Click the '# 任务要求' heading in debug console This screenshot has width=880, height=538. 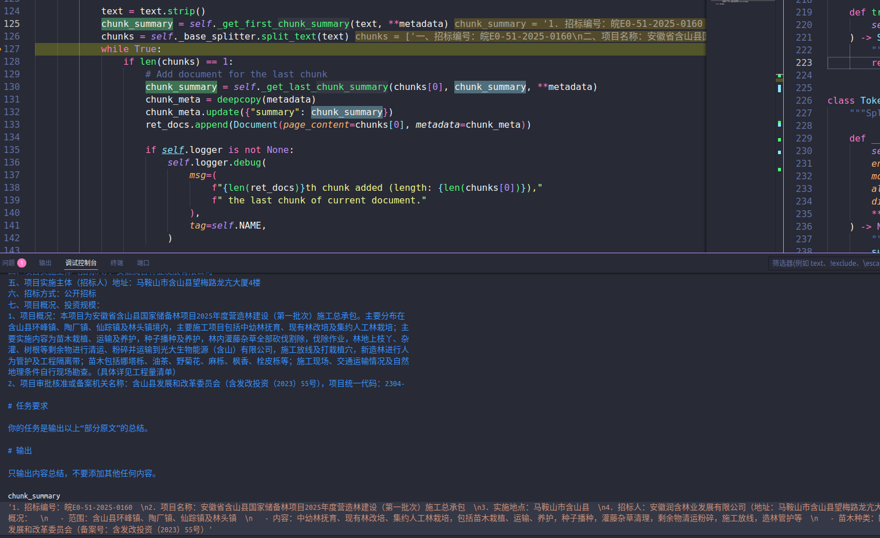(28, 406)
